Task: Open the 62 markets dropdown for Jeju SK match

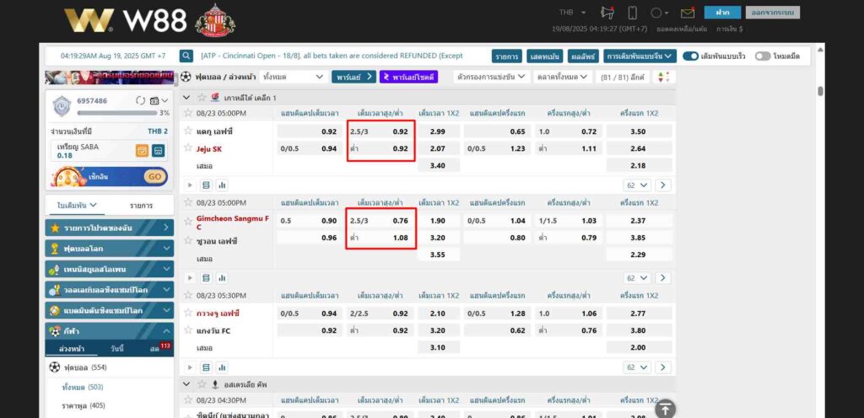Action: pos(637,185)
